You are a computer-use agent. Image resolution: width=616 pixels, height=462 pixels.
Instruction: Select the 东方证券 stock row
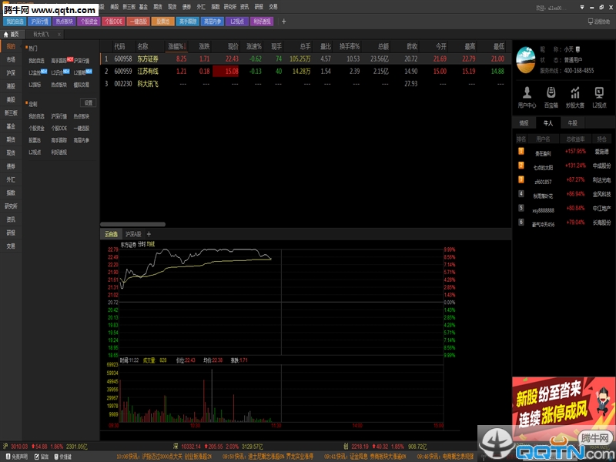(x=306, y=59)
